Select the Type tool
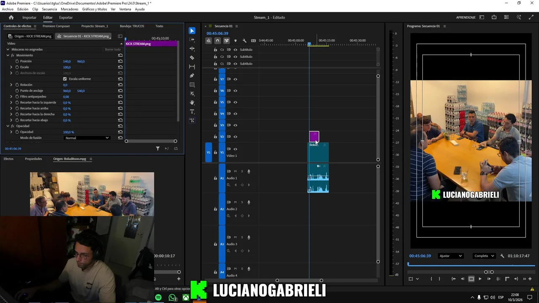Screen dimensions: 539x303 coord(192,112)
